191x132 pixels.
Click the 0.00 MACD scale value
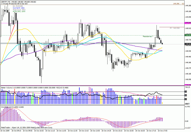[187, 121]
